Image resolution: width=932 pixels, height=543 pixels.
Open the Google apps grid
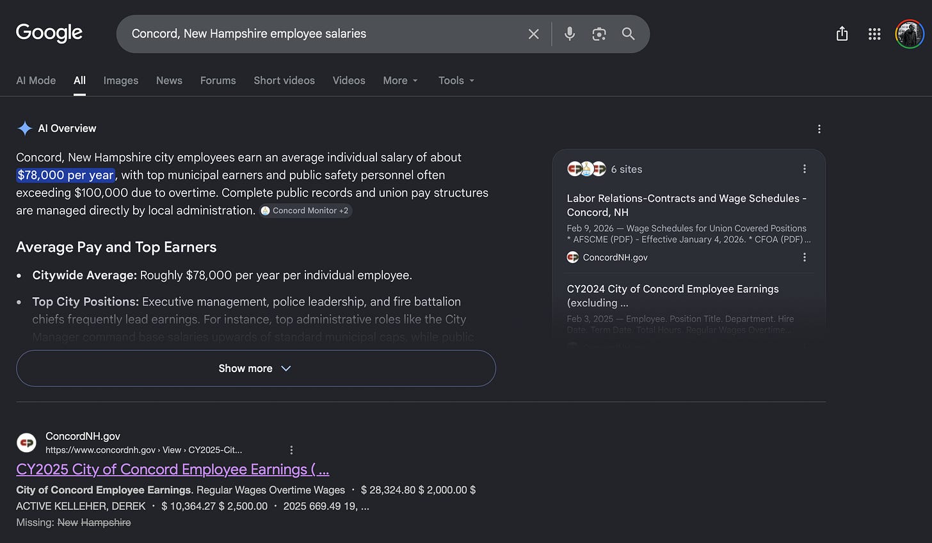(874, 34)
